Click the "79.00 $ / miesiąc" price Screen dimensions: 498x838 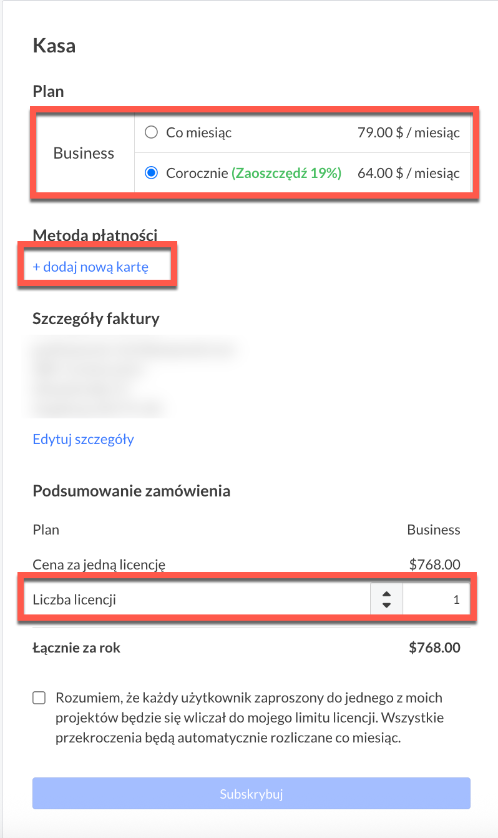click(x=408, y=132)
